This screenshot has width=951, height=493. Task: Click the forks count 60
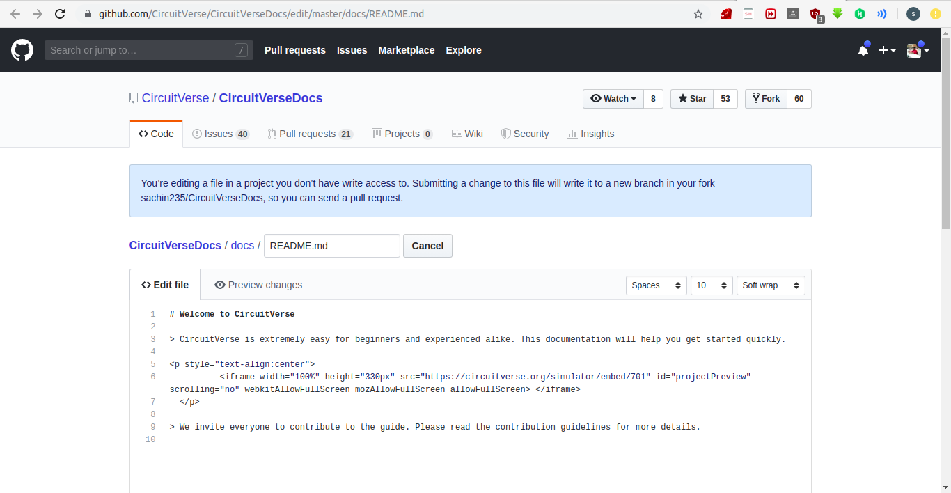coord(799,99)
